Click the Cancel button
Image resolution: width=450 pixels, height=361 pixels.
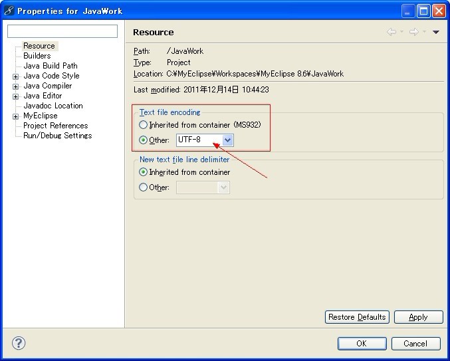(415, 344)
